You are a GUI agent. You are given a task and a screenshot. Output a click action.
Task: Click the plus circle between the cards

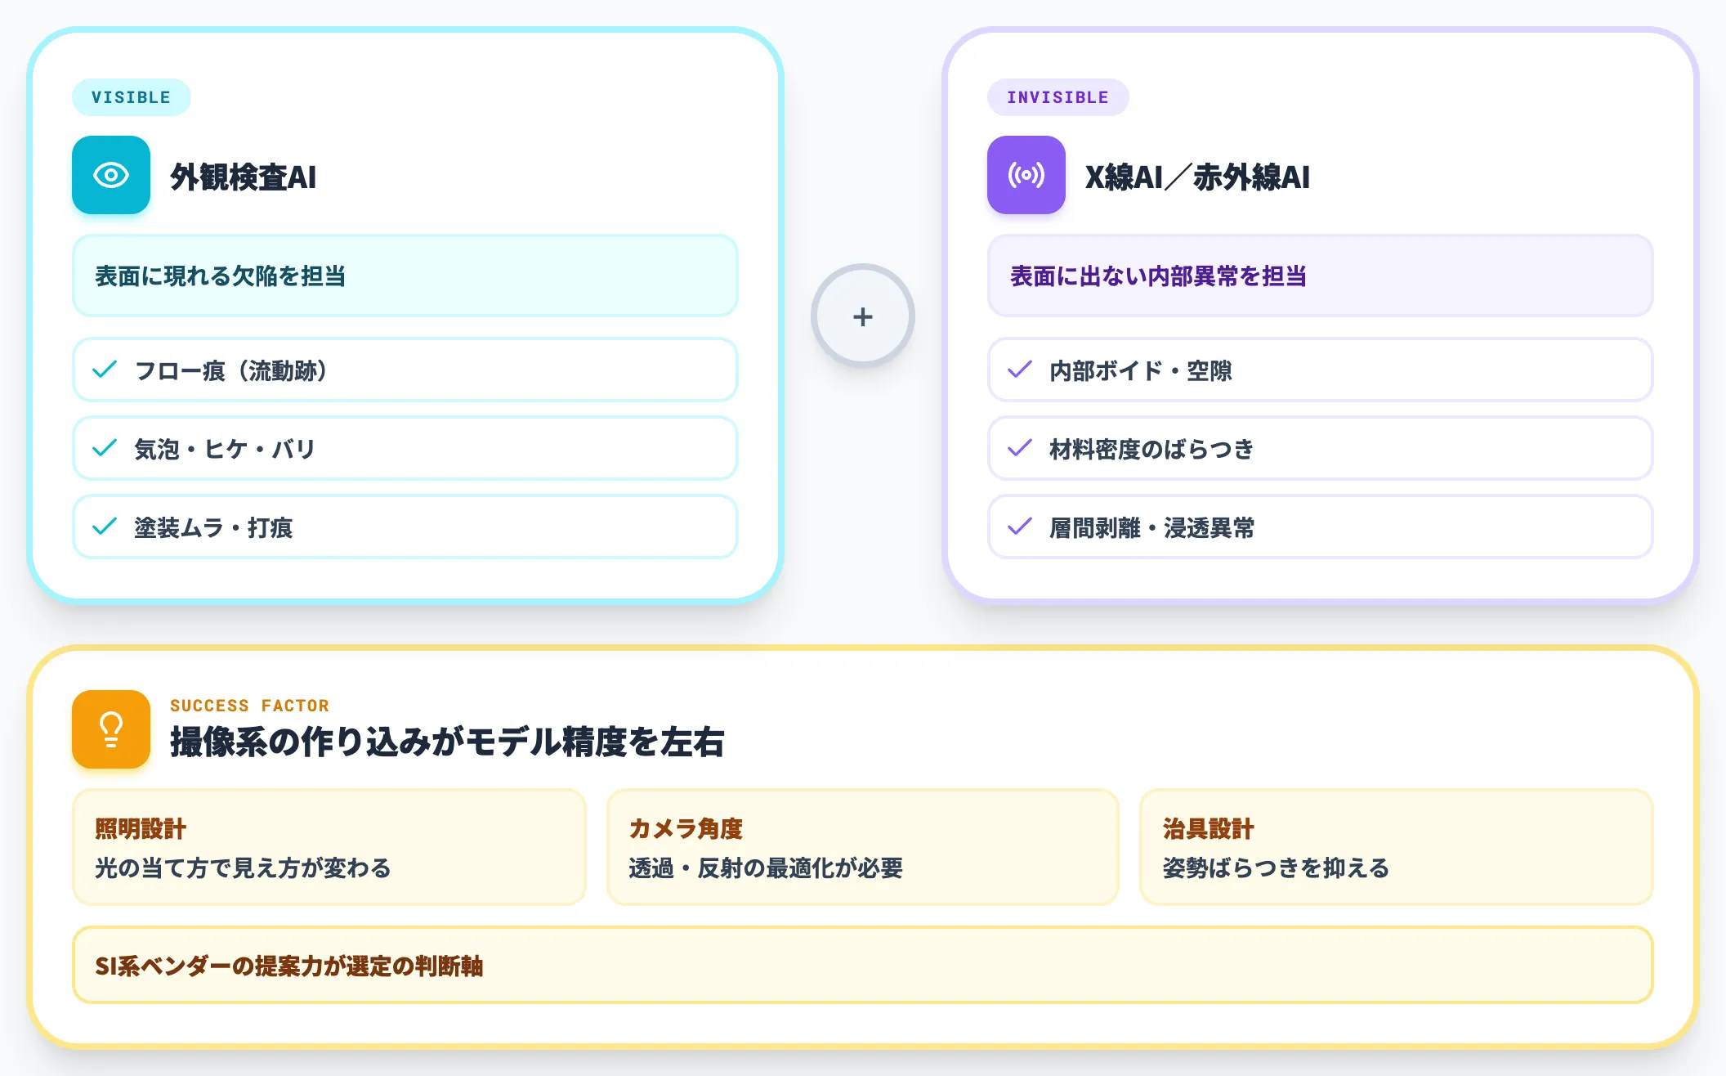pos(863,316)
